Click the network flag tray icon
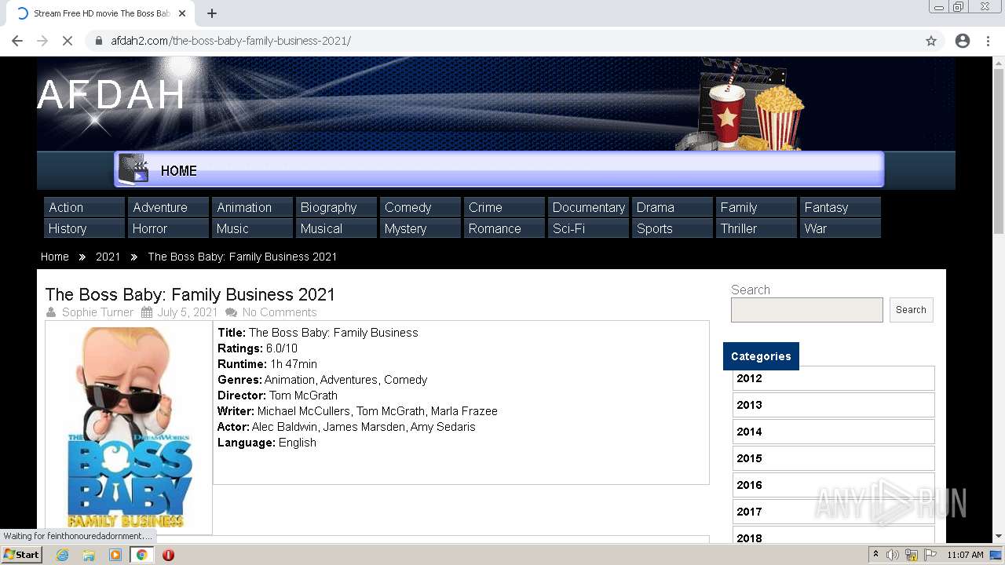The width and height of the screenshot is (1005, 565). coord(930,555)
